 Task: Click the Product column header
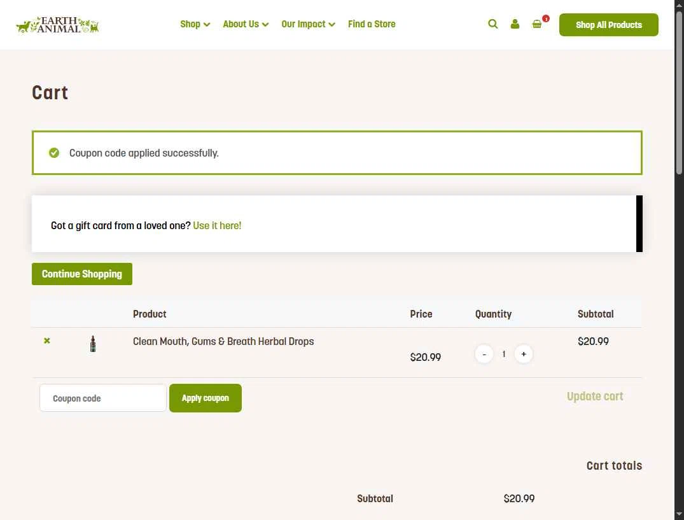coord(150,314)
